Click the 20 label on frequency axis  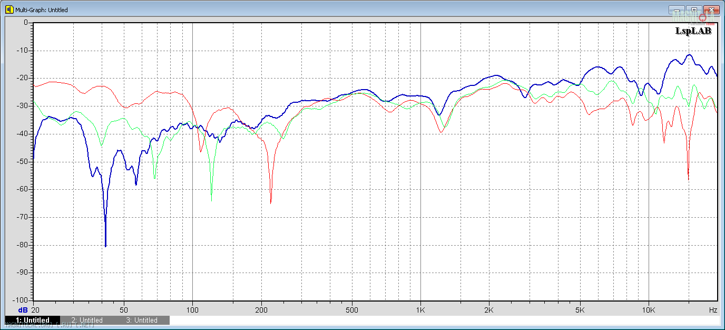(x=36, y=309)
